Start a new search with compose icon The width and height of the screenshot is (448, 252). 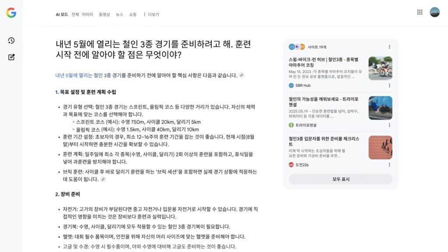point(11,57)
